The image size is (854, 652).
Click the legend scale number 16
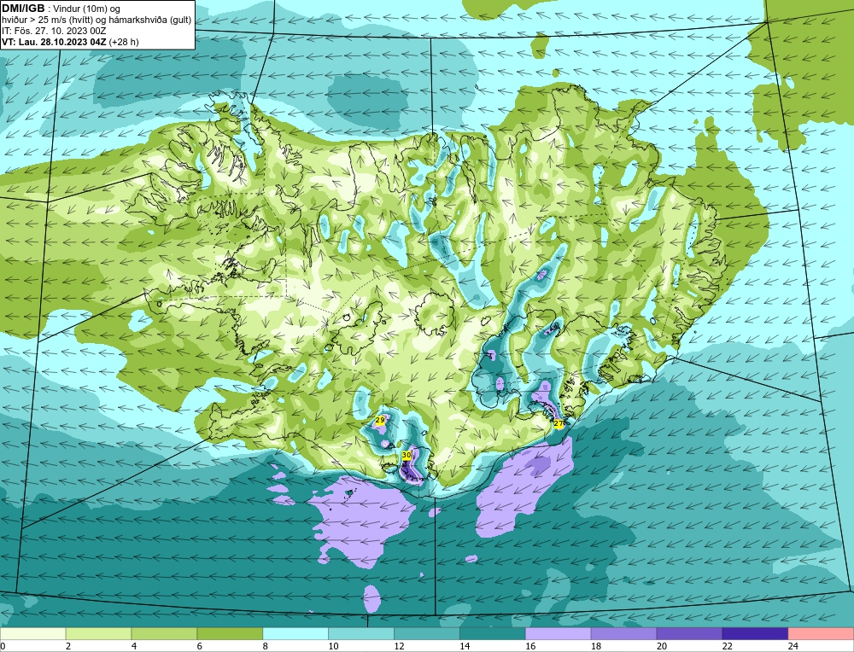(530, 647)
